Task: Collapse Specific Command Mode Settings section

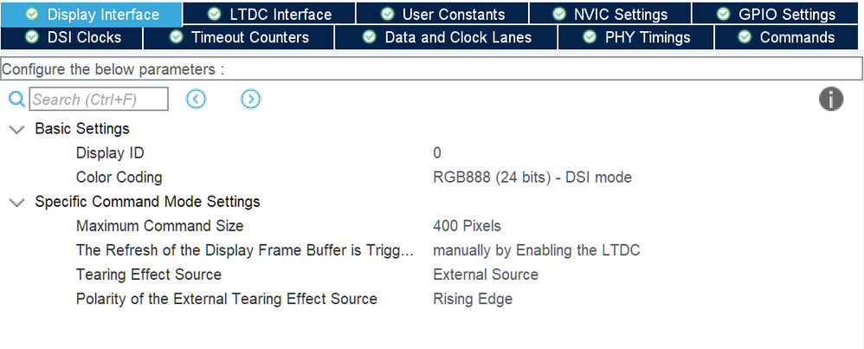Action: pyautogui.click(x=17, y=203)
